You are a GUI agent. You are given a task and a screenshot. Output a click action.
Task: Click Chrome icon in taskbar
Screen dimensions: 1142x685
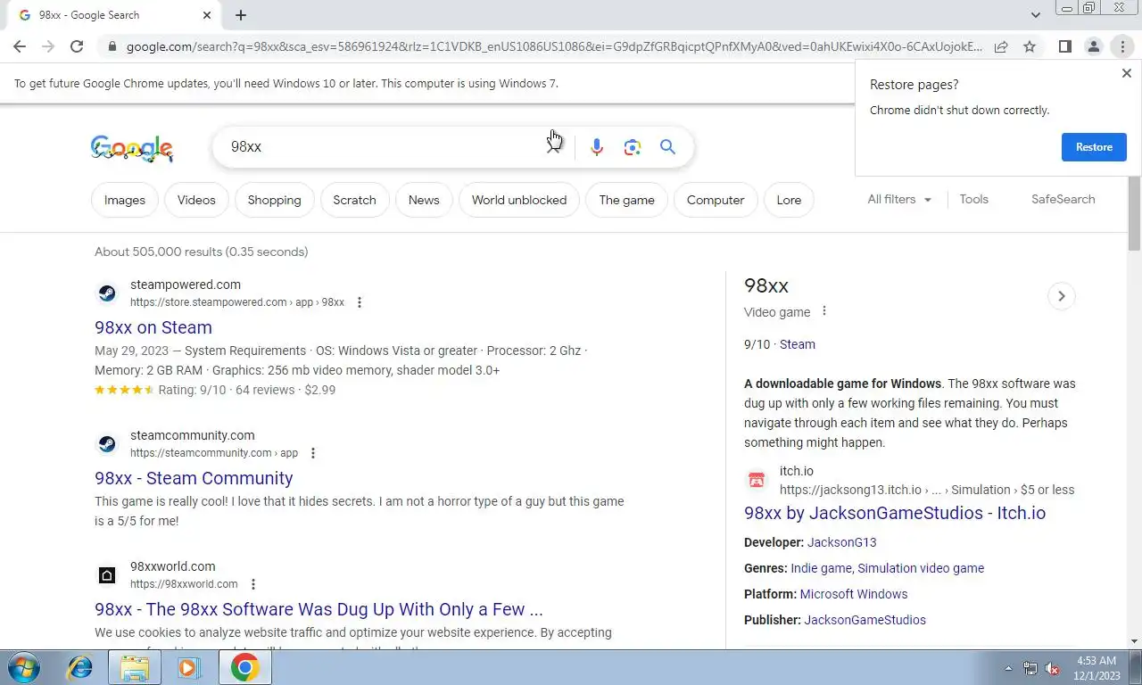(x=244, y=667)
